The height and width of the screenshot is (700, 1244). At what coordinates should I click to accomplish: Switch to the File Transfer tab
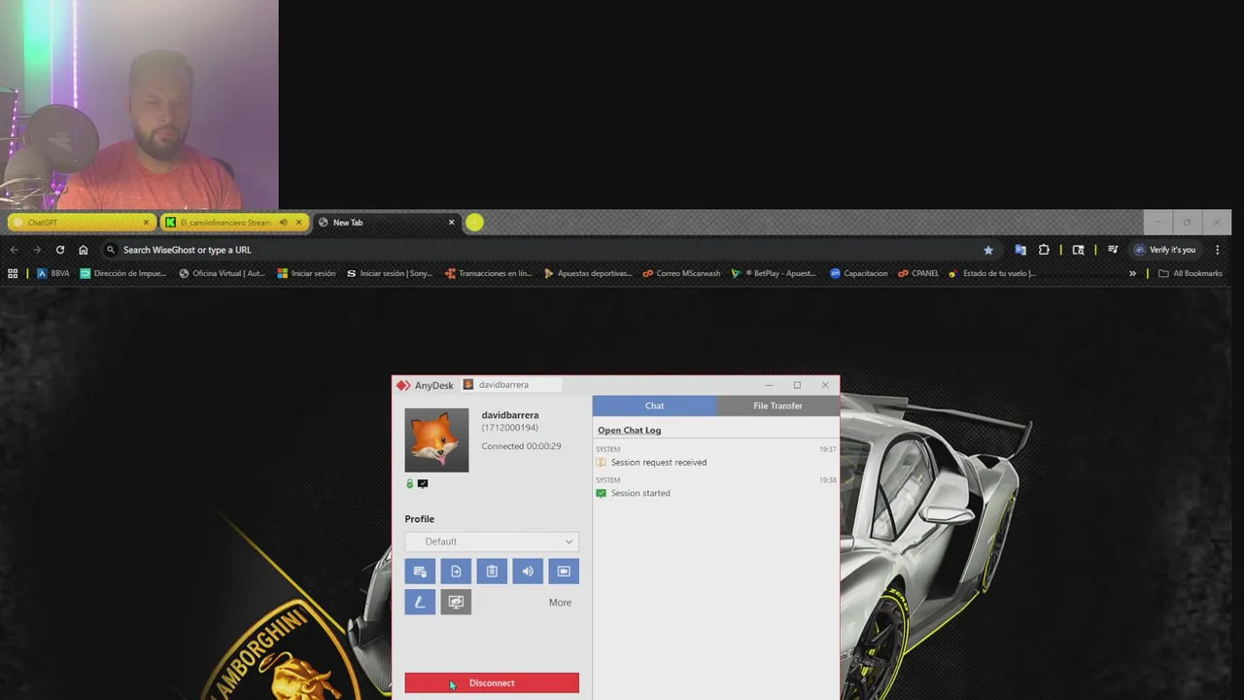point(777,405)
